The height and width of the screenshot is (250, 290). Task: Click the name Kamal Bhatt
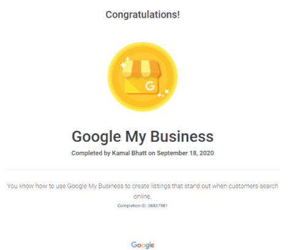click(129, 153)
